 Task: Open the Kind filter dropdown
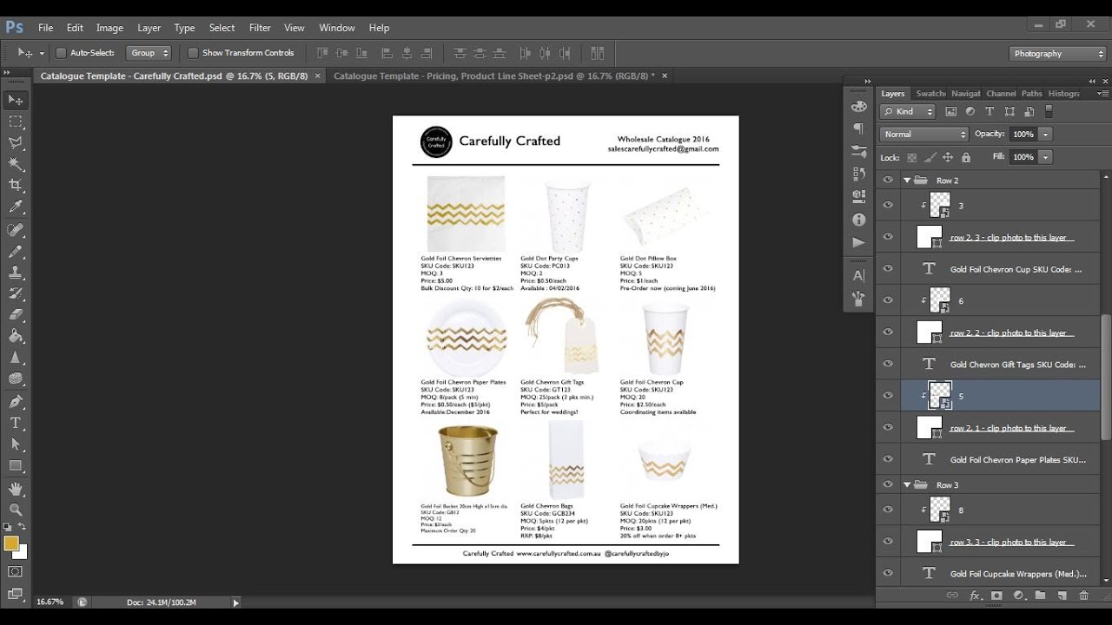pos(908,111)
